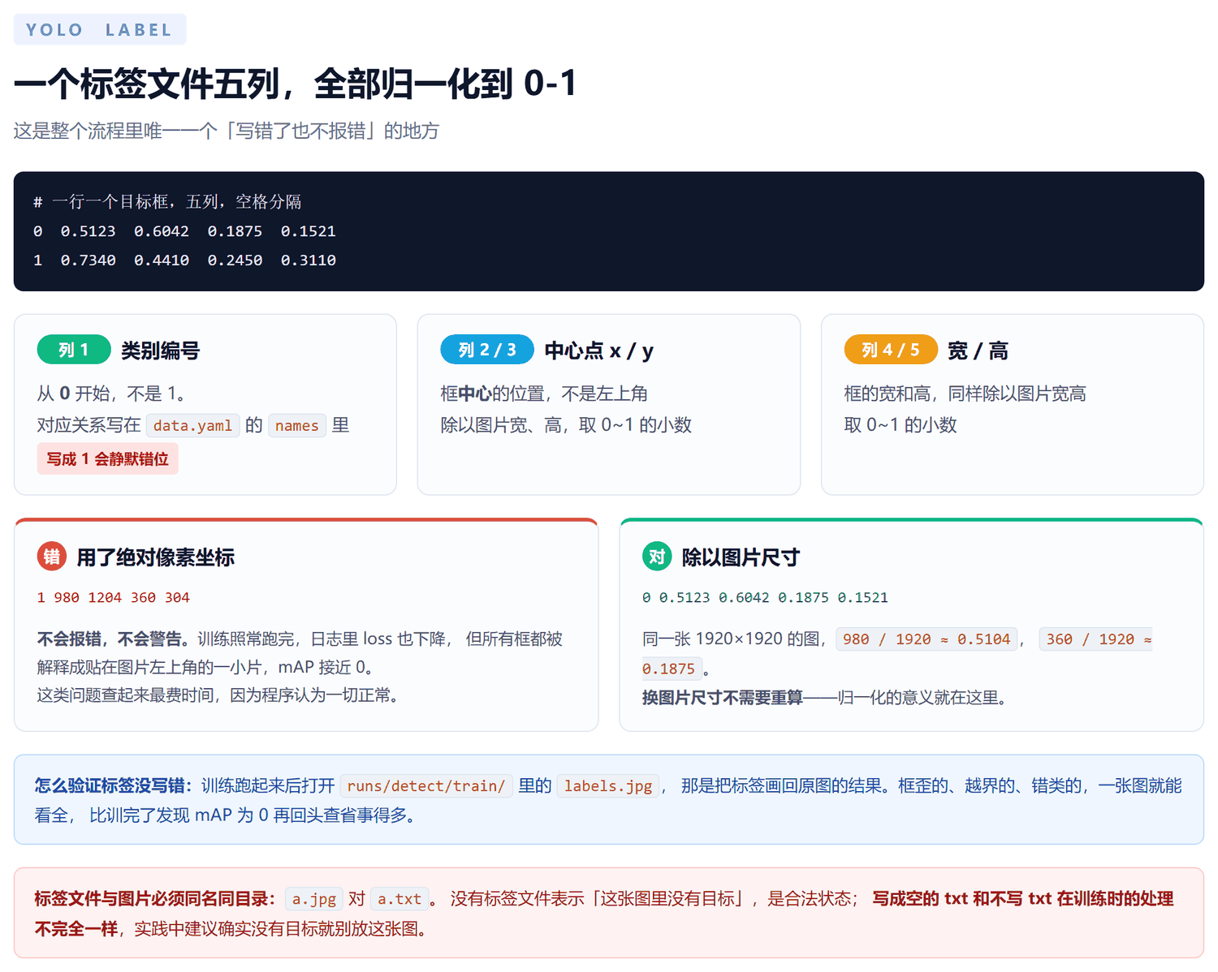Screen dimensions: 1218x972
Task: Click the line 框的宽和高，同样除以图片宽高
Action: [965, 394]
